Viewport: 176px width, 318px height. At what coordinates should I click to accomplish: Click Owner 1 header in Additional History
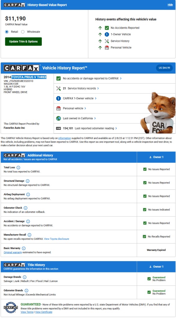[x=156, y=157]
